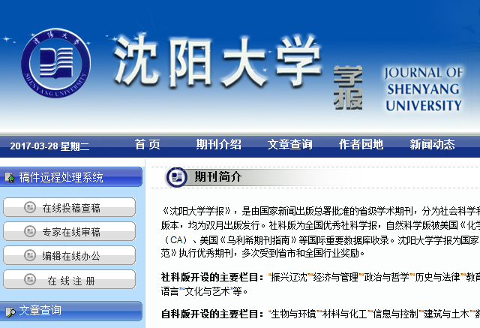This screenshot has width=480, height=328.
Task: Open 文章查询 in the navigation bar
Action: 290,144
